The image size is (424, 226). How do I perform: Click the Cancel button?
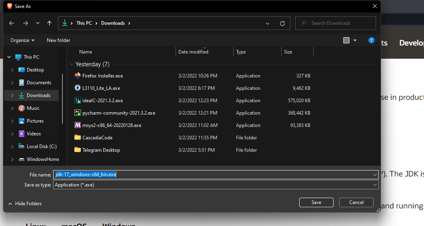[356, 202]
